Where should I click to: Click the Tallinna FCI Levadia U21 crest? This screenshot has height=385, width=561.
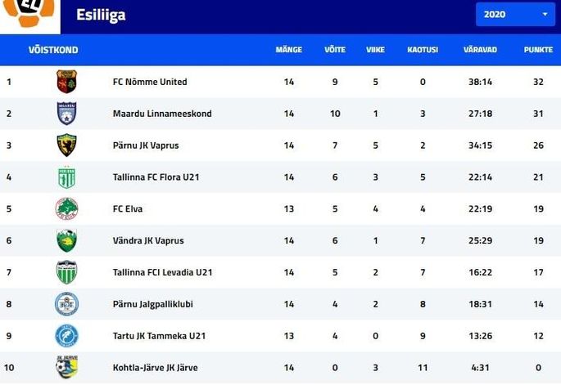[x=66, y=272]
